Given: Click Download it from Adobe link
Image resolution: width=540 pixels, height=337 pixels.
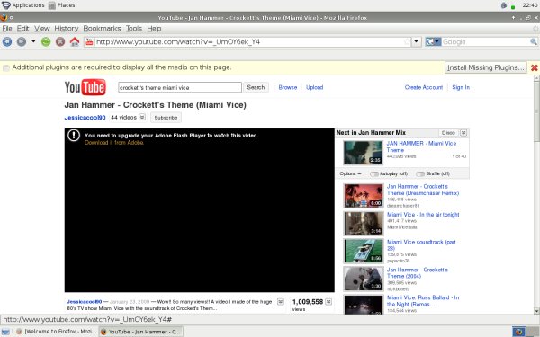Looking at the screenshot, I should tap(114, 142).
